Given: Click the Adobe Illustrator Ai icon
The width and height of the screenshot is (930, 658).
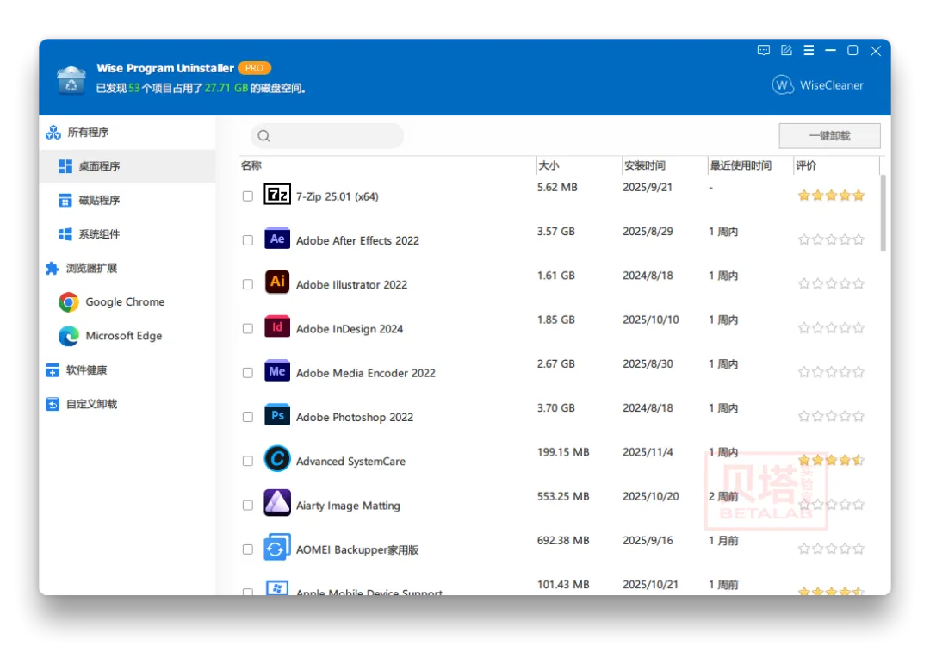Looking at the screenshot, I should 277,282.
